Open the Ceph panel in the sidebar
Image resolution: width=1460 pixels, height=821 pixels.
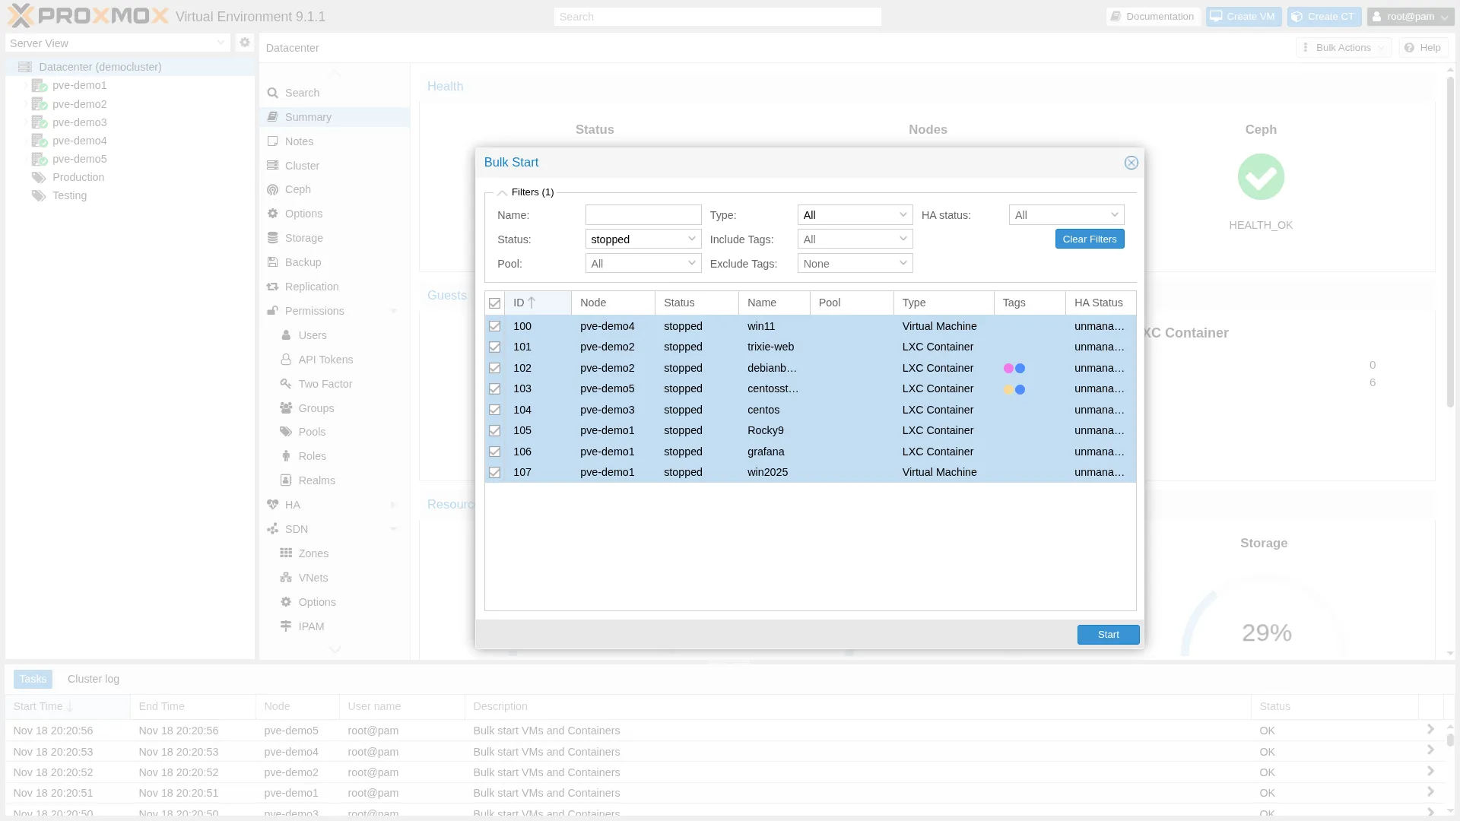click(x=297, y=189)
